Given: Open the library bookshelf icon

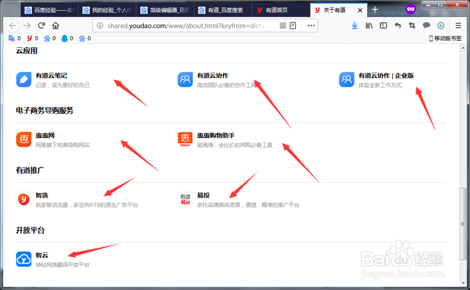Looking at the screenshot, I should point(369,26).
